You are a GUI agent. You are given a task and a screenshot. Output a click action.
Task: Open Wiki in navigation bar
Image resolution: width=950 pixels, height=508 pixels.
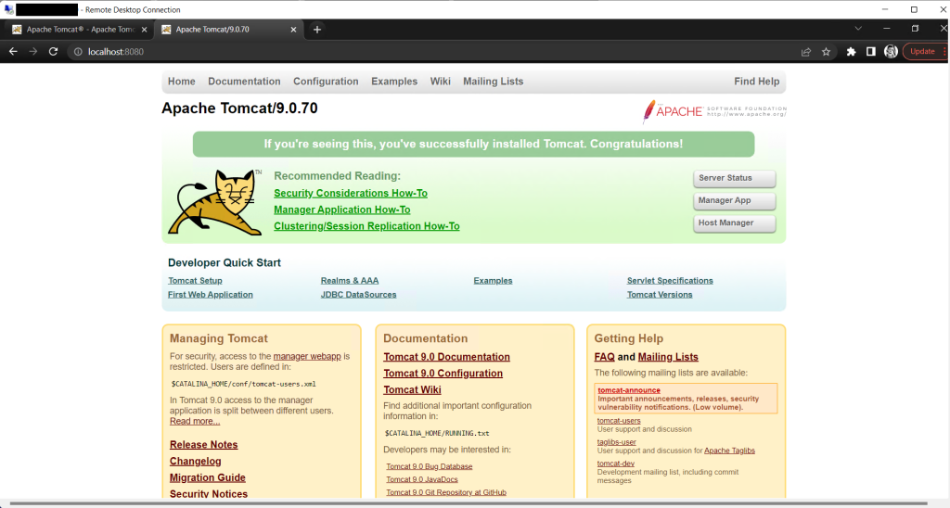441,82
